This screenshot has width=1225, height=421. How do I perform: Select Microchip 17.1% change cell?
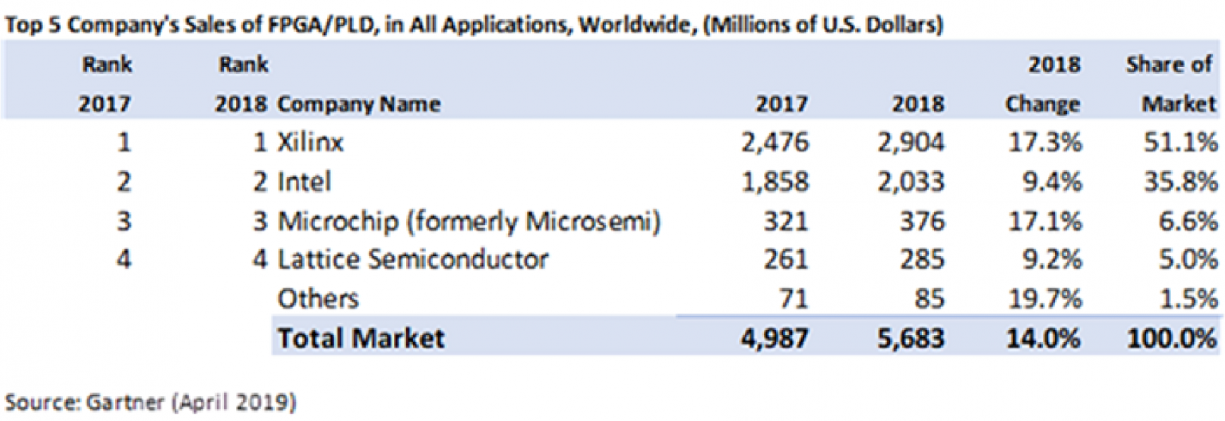coord(1044,221)
